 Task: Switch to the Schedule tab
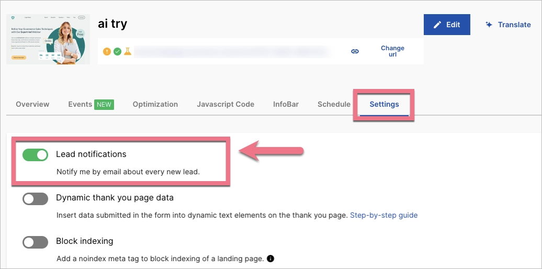tap(334, 104)
